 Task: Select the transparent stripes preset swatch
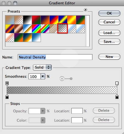coord(54,29)
